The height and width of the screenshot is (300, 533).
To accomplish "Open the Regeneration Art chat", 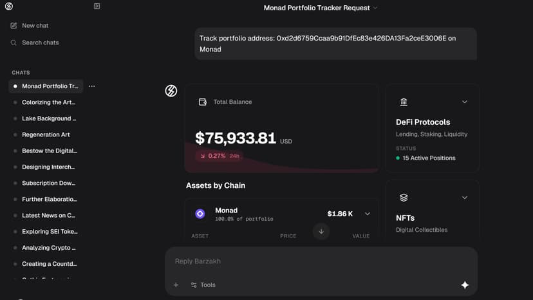I will coord(46,135).
